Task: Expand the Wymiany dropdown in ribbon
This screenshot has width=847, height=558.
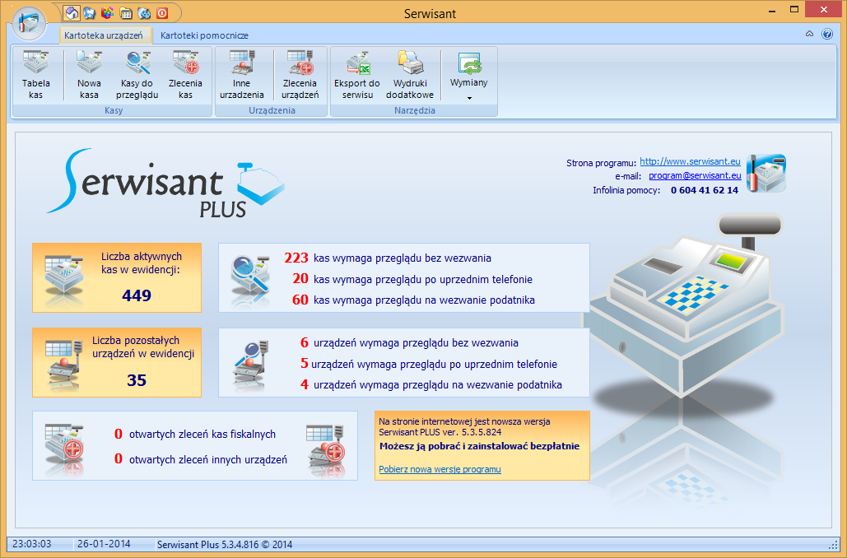Action: tap(469, 75)
